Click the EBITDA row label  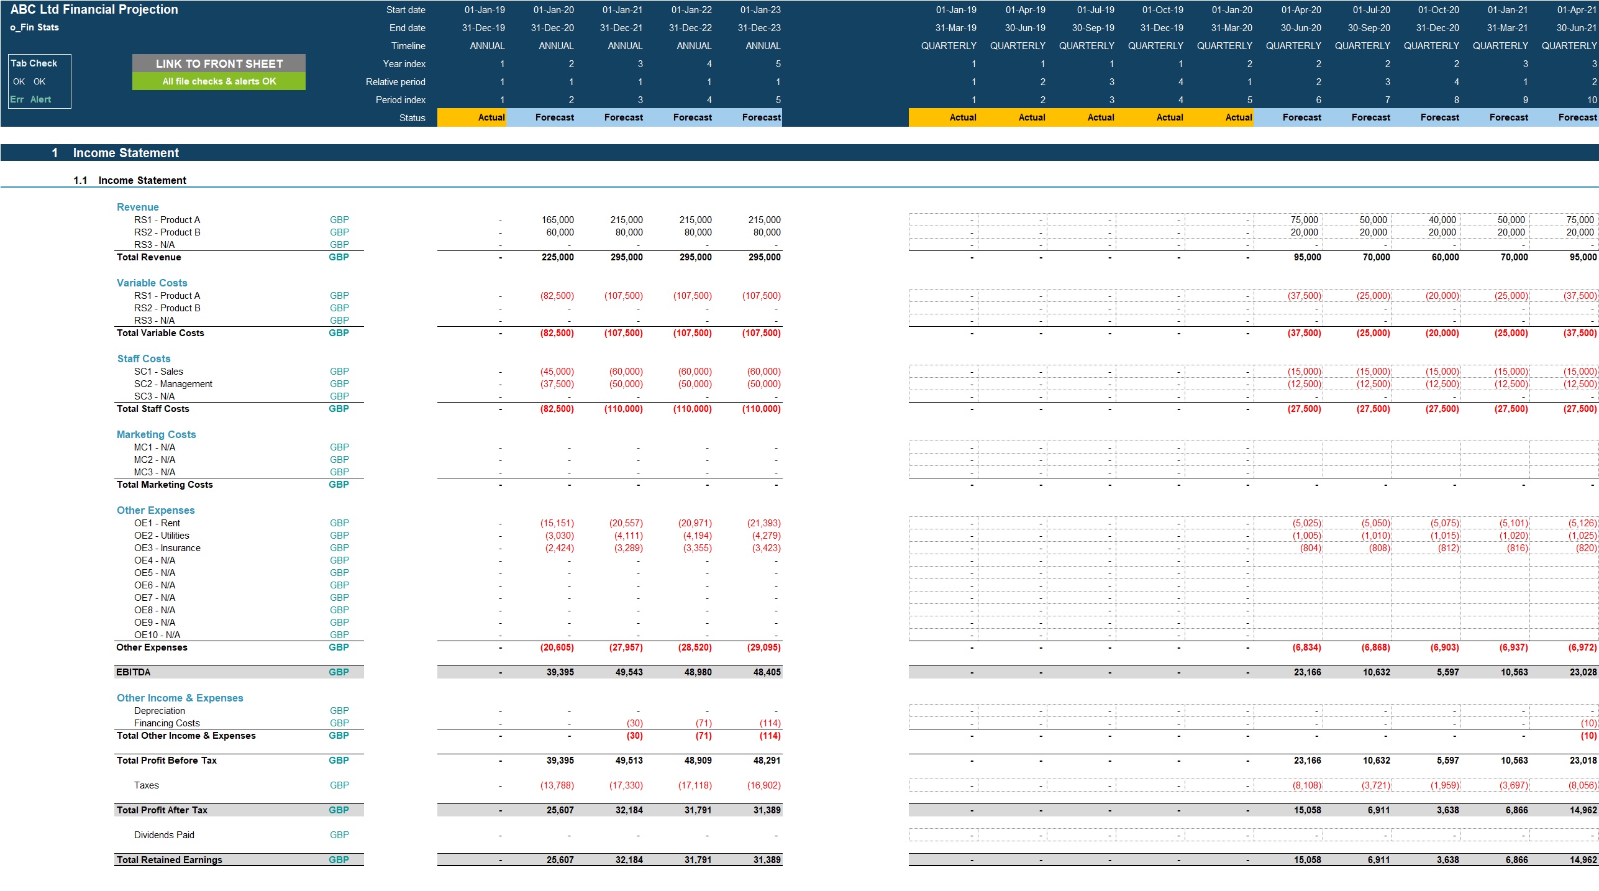tap(134, 672)
